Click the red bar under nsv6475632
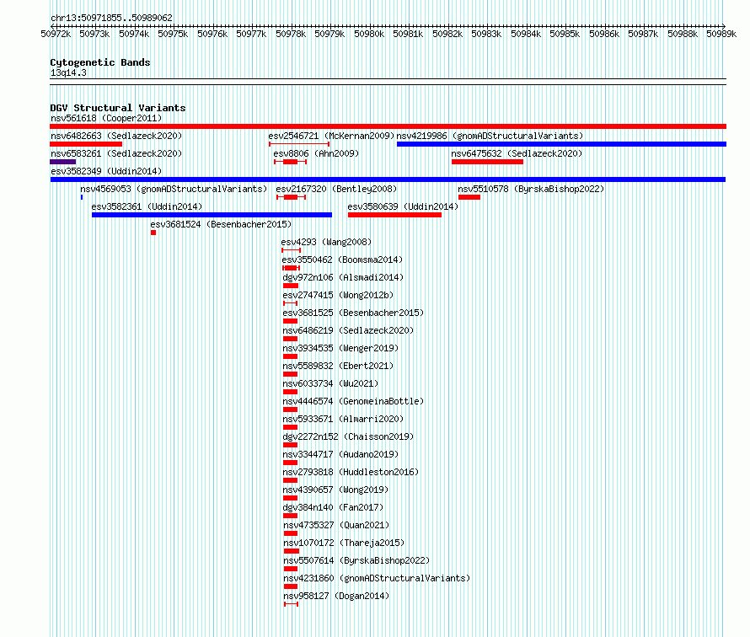This screenshot has height=637, width=750. pyautogui.click(x=487, y=162)
